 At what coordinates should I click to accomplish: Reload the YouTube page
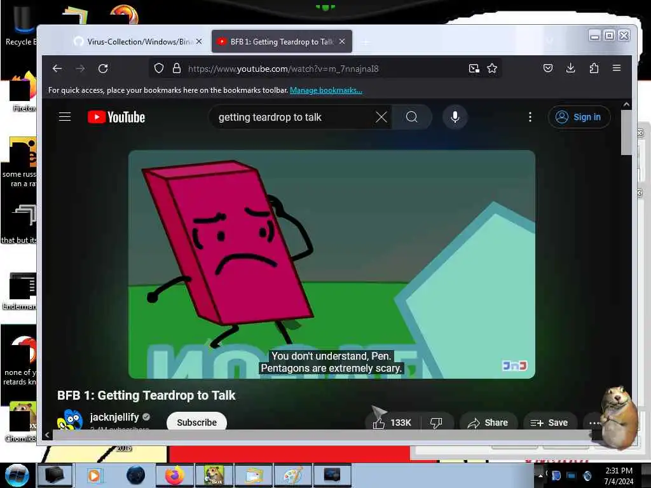click(103, 69)
